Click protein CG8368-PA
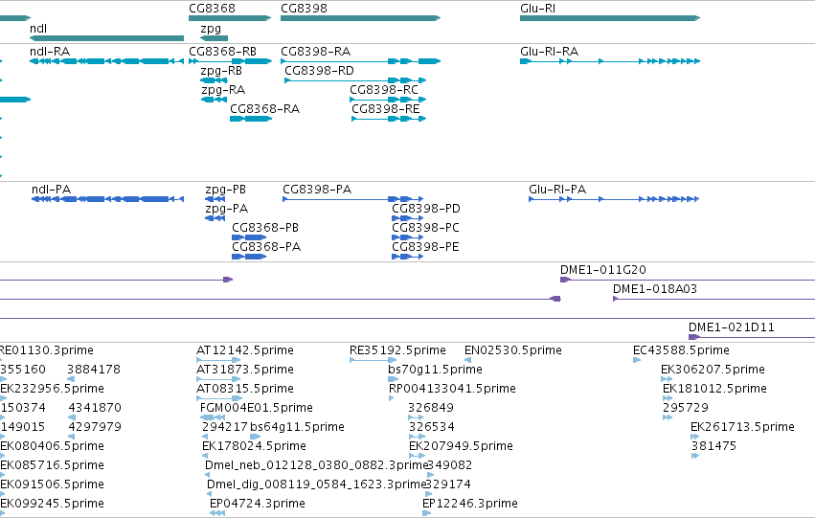 point(266,247)
